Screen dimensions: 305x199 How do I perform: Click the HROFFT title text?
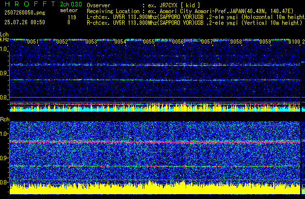(30, 4)
